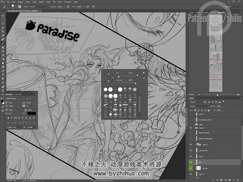
Task: Select the Path Selection tool
Action: click(x=3, y=79)
